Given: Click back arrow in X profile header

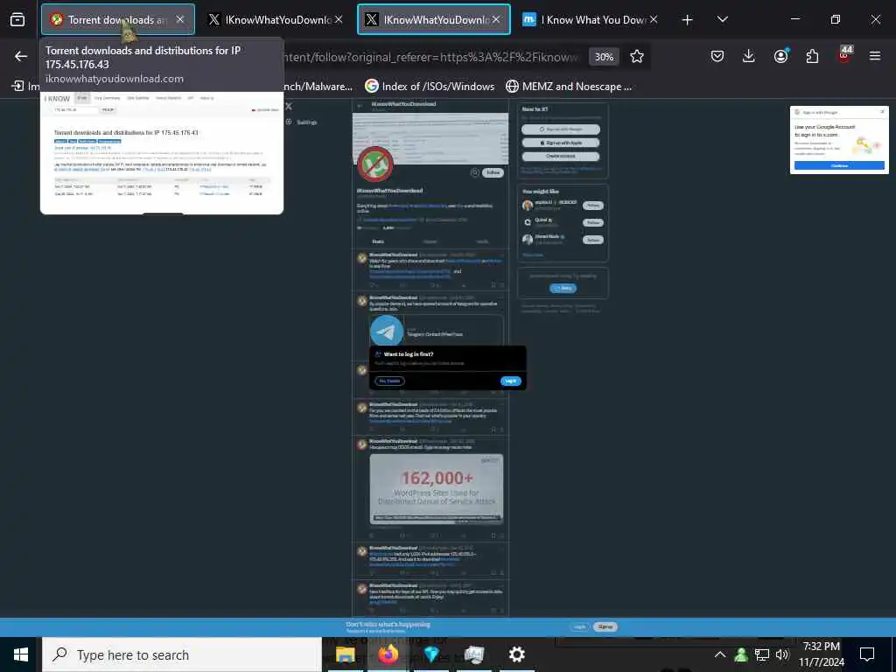Looking at the screenshot, I should pos(360,106).
